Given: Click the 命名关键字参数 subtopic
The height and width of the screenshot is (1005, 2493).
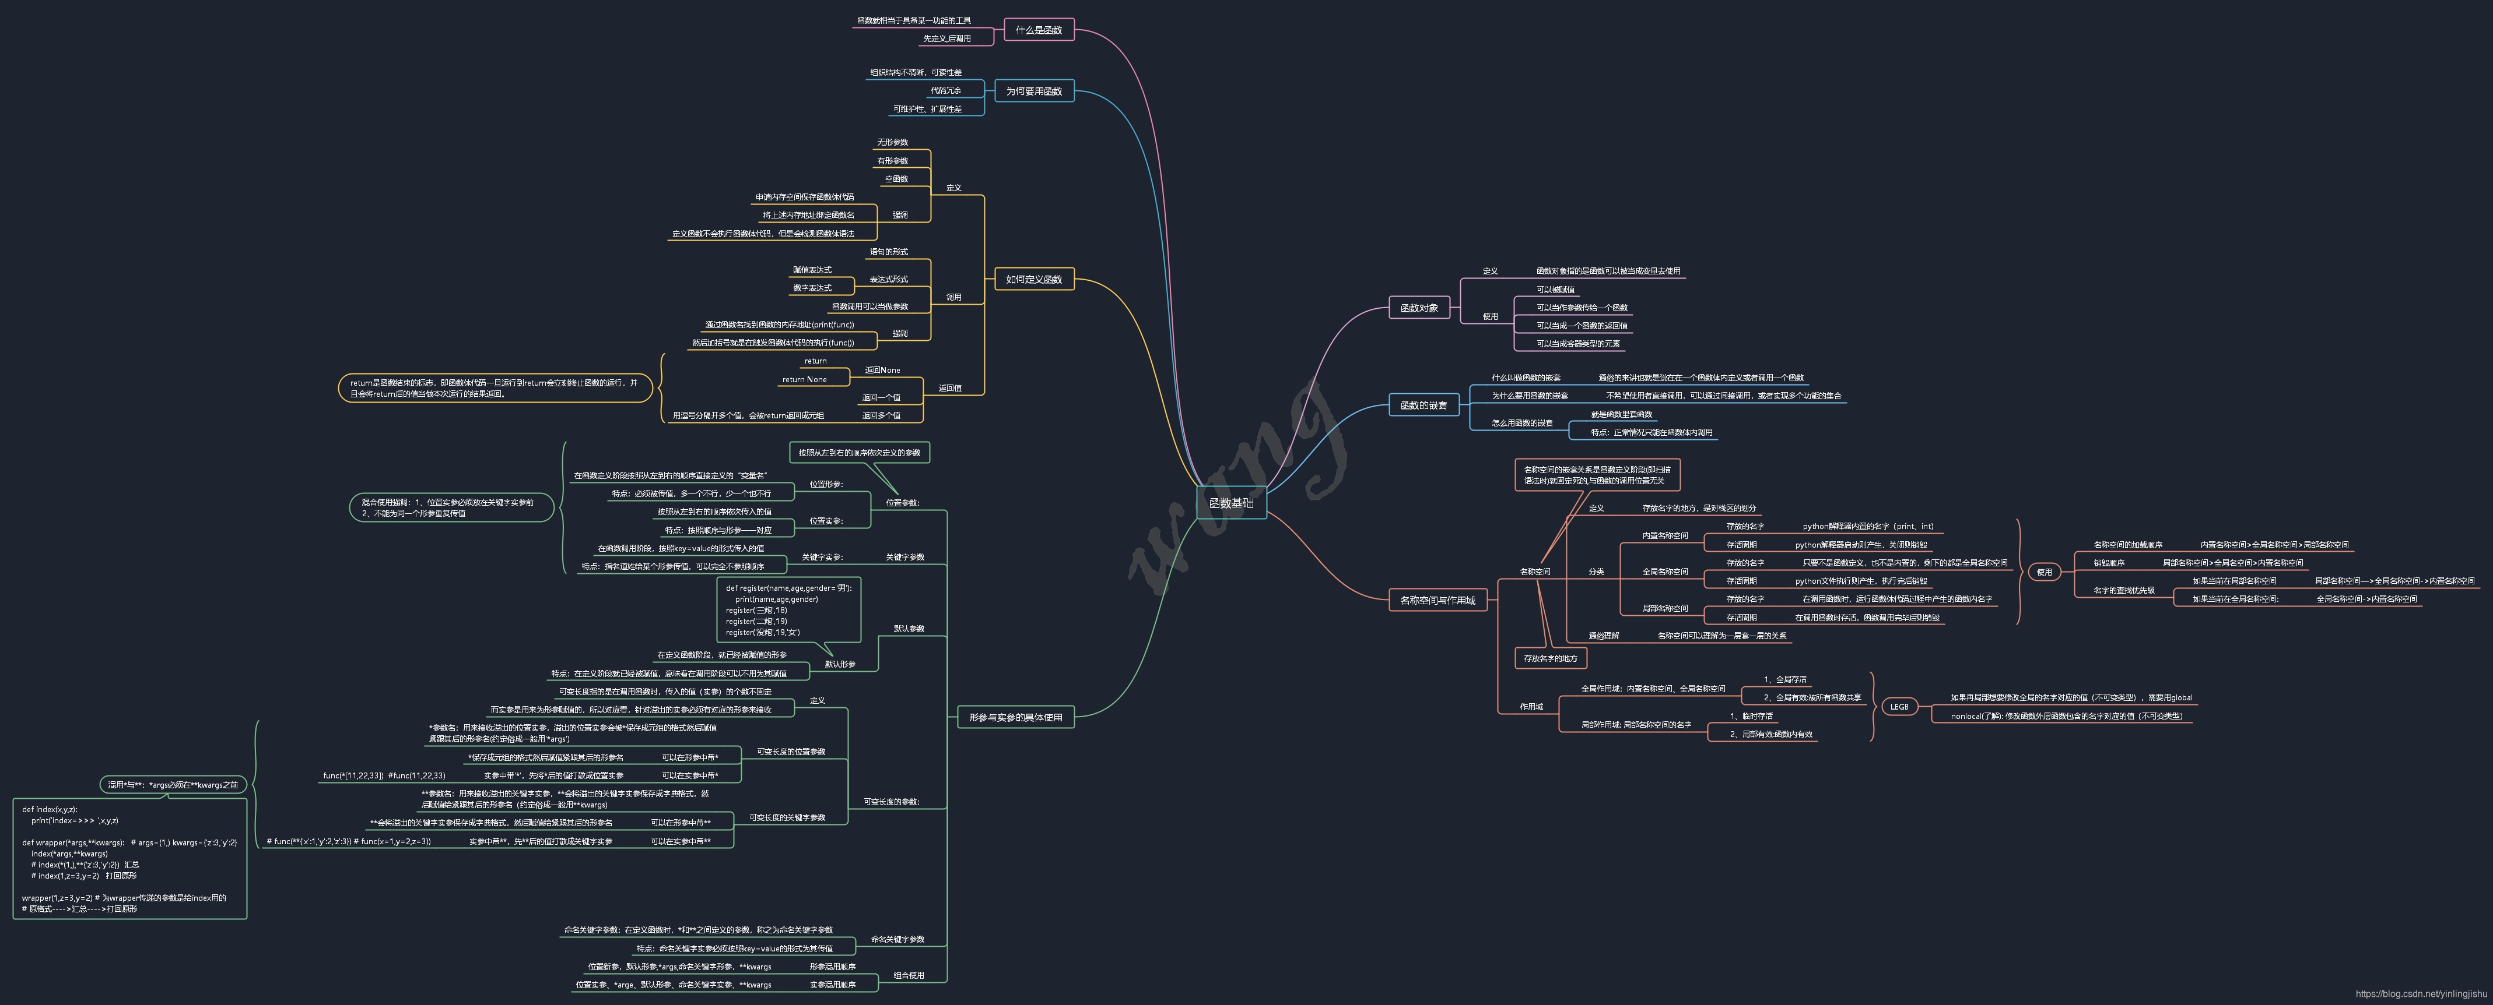Looking at the screenshot, I should pyautogui.click(x=897, y=939).
